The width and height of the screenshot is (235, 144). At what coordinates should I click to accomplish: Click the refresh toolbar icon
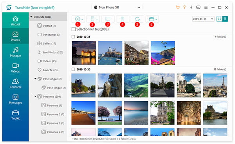(137, 19)
